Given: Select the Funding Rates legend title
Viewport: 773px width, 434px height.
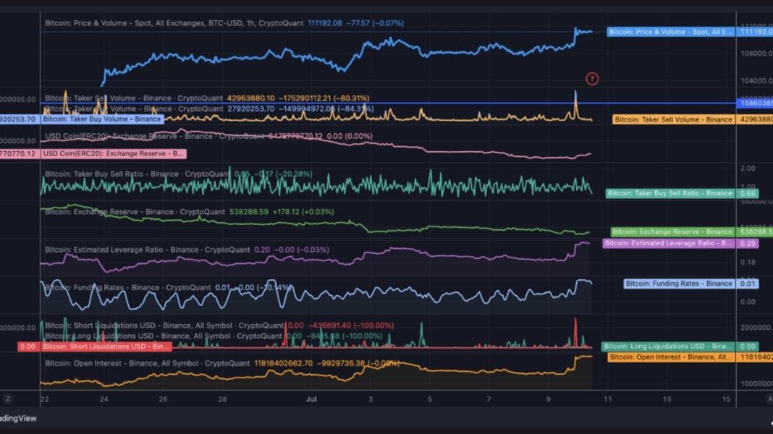Looking at the screenshot, I should click(x=128, y=288).
